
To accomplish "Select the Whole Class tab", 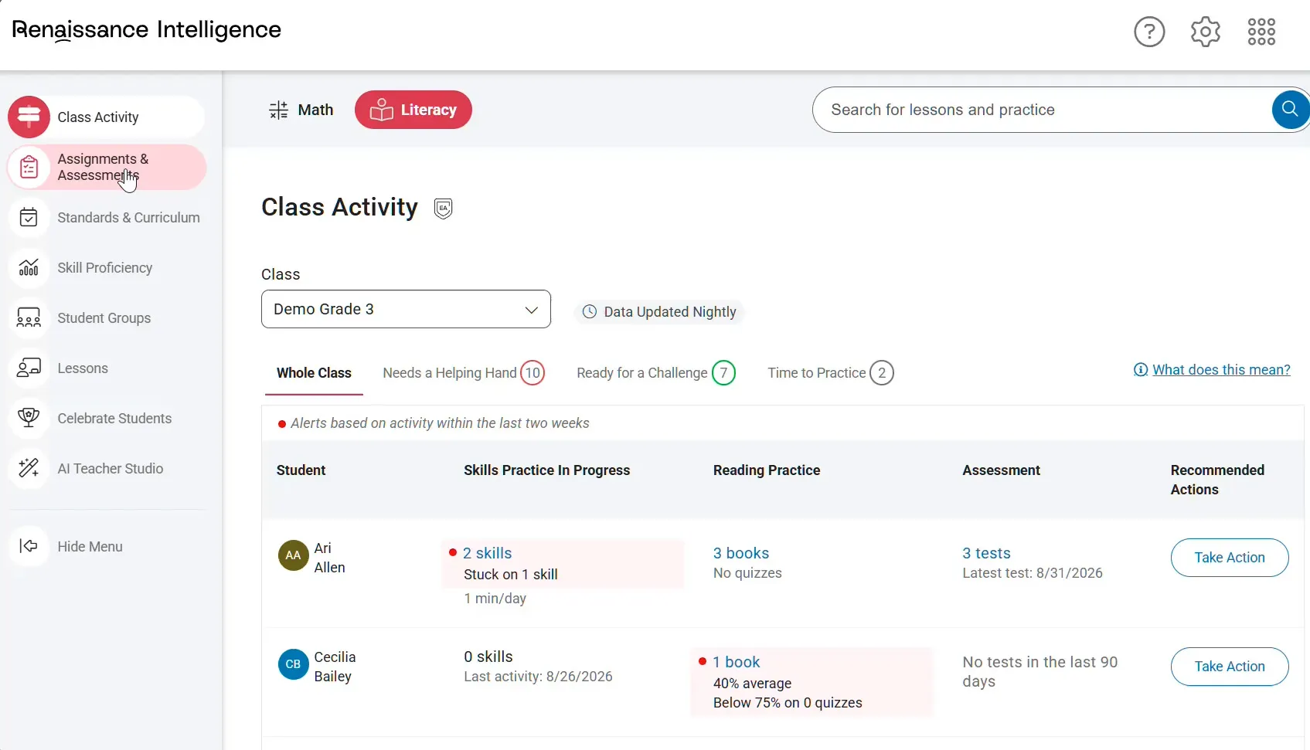I will [x=314, y=372].
